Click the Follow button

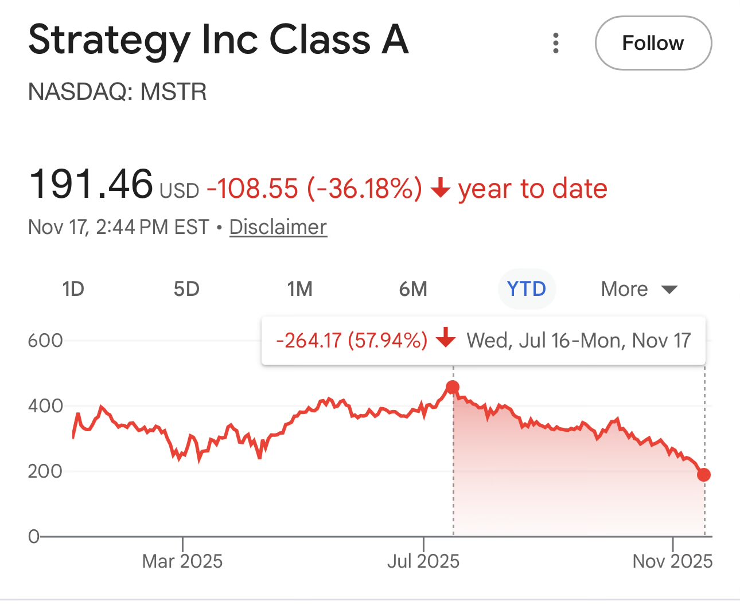[x=653, y=43]
